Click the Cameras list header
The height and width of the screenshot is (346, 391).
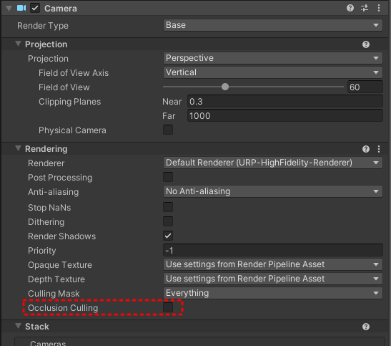48,343
